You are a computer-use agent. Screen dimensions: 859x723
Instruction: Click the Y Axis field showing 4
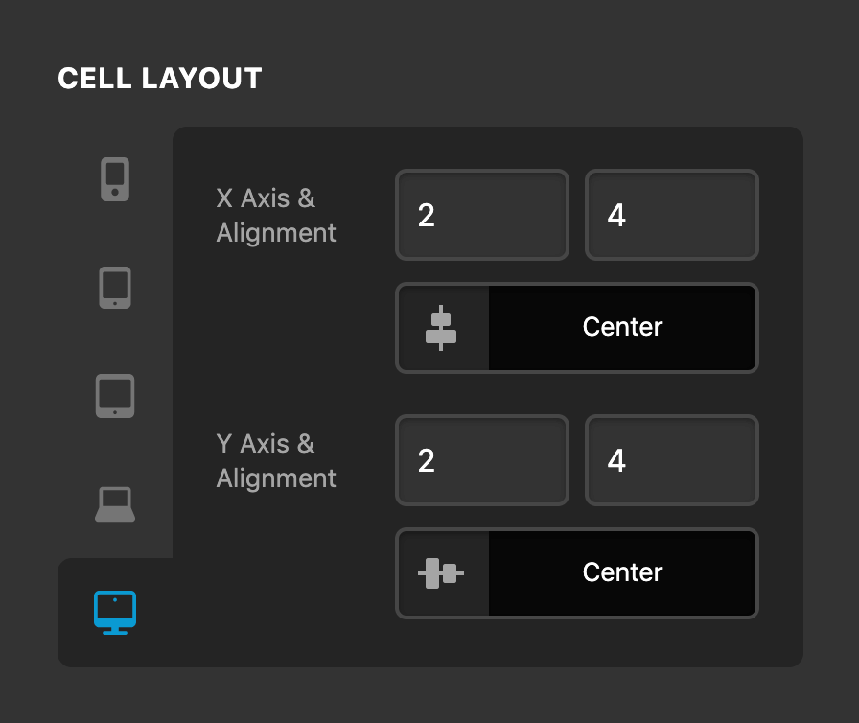coord(671,460)
